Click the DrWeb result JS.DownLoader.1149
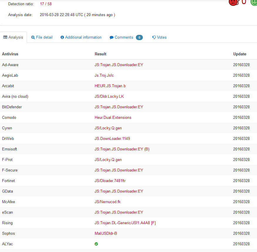This screenshot has width=257, height=252. coord(112,138)
